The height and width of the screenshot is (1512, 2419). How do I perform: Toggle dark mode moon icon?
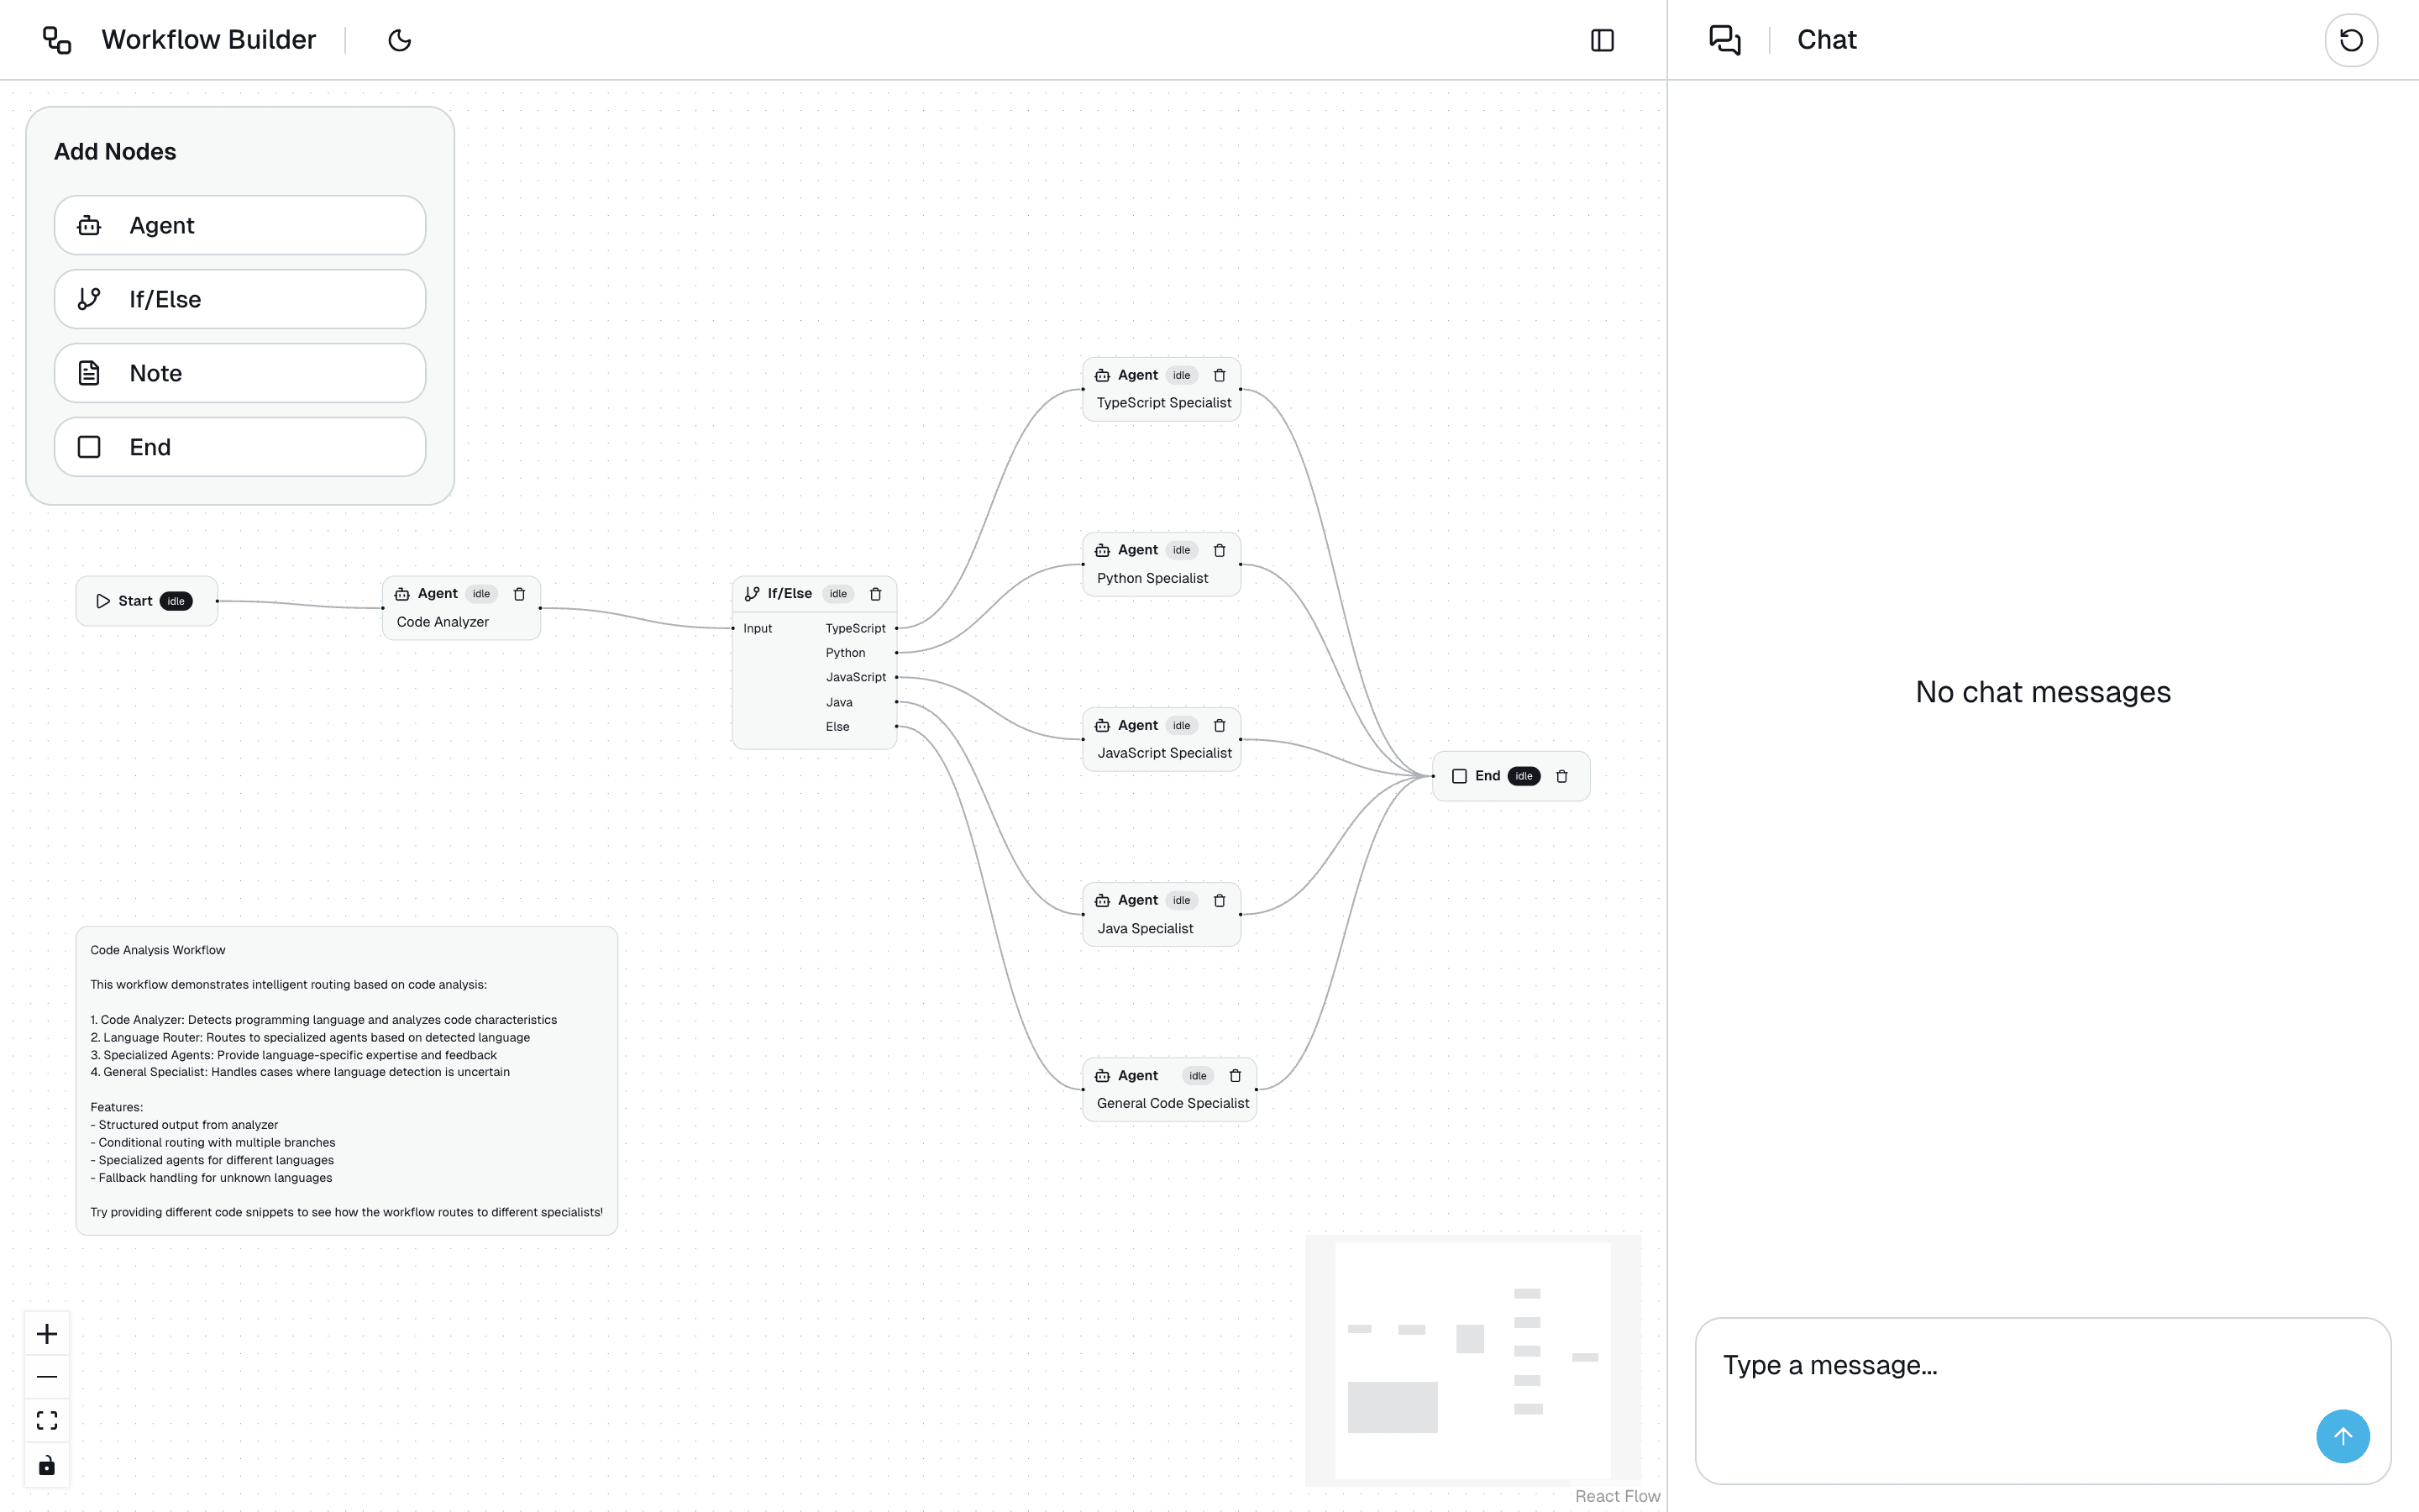[x=399, y=40]
